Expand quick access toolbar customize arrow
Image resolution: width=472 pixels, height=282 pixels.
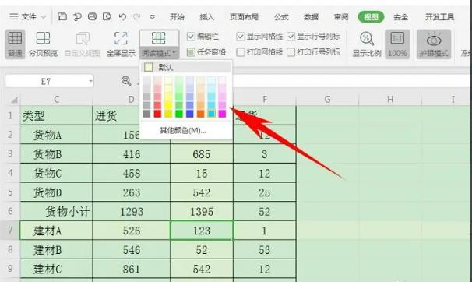[x=153, y=17]
